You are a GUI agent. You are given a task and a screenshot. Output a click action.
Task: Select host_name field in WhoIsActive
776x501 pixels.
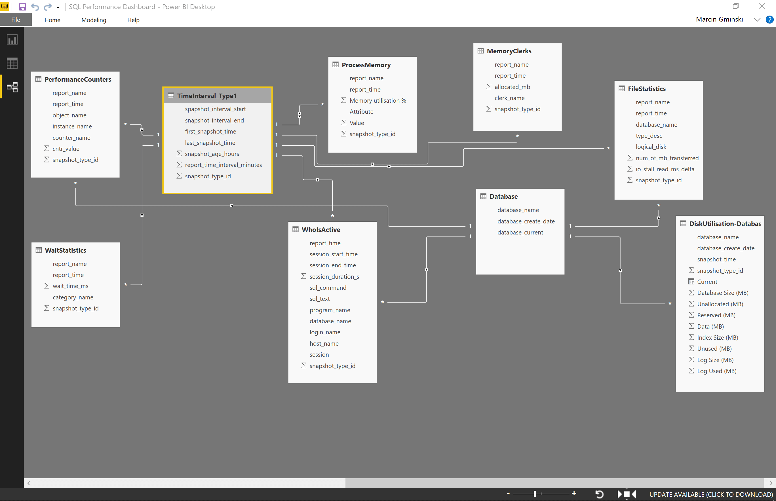point(324,344)
